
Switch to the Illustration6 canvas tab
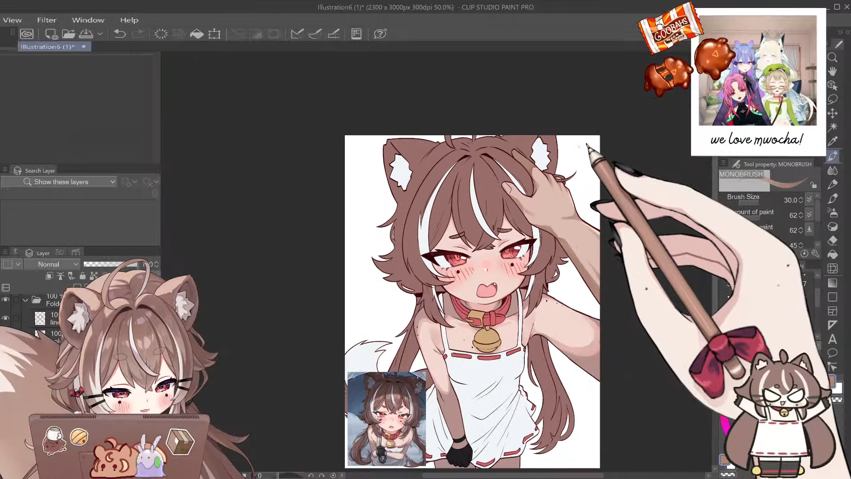(x=48, y=47)
